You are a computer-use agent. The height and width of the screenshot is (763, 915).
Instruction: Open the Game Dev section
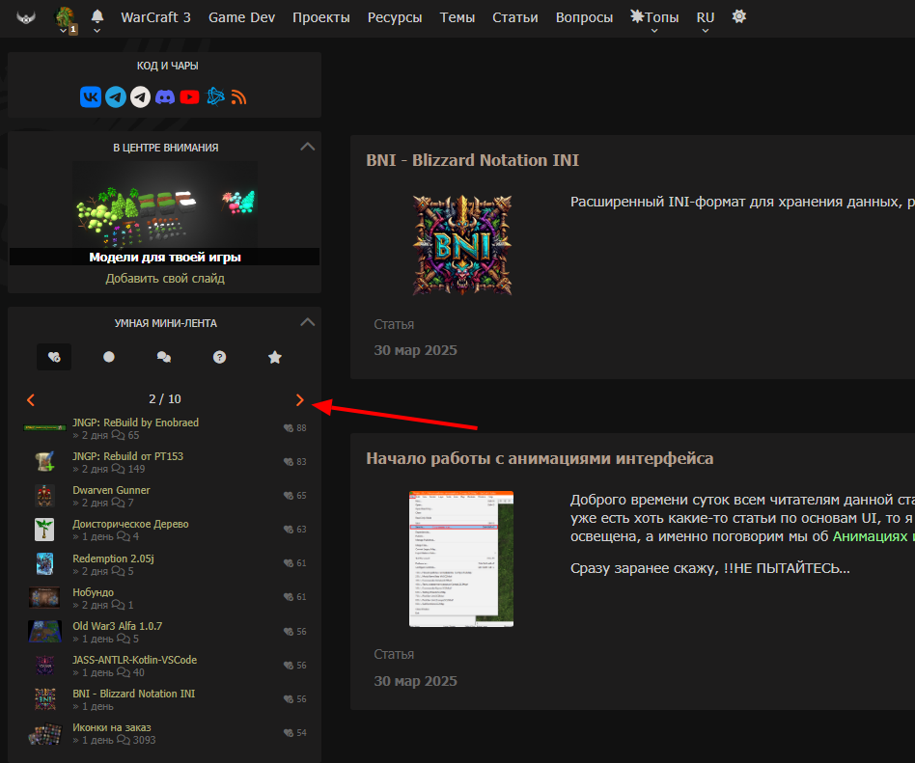tap(241, 17)
